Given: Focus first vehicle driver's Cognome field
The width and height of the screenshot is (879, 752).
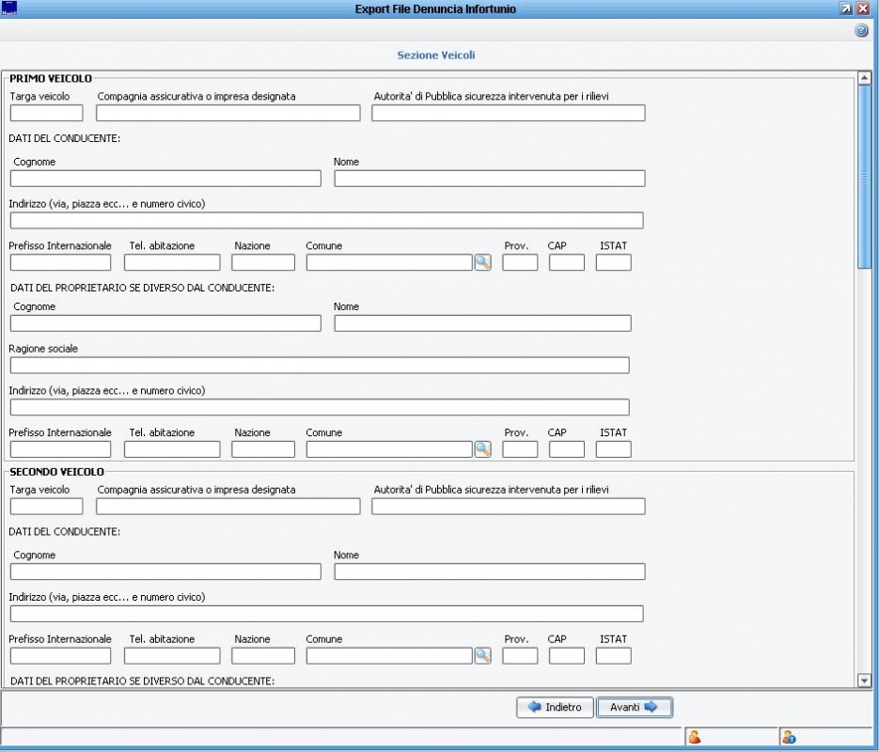Looking at the screenshot, I should pyautogui.click(x=165, y=179).
